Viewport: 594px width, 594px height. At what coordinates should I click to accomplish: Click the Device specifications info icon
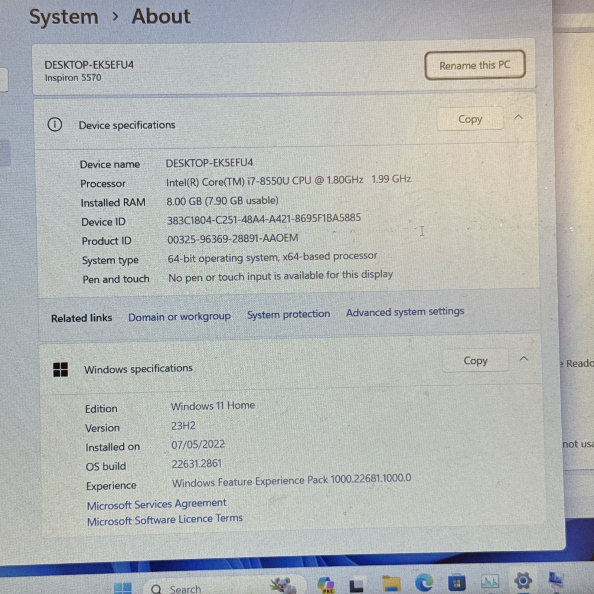55,124
